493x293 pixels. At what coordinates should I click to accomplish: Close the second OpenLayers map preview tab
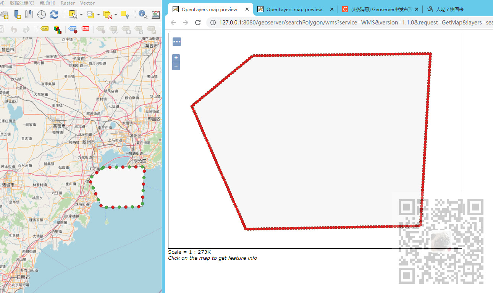point(332,9)
